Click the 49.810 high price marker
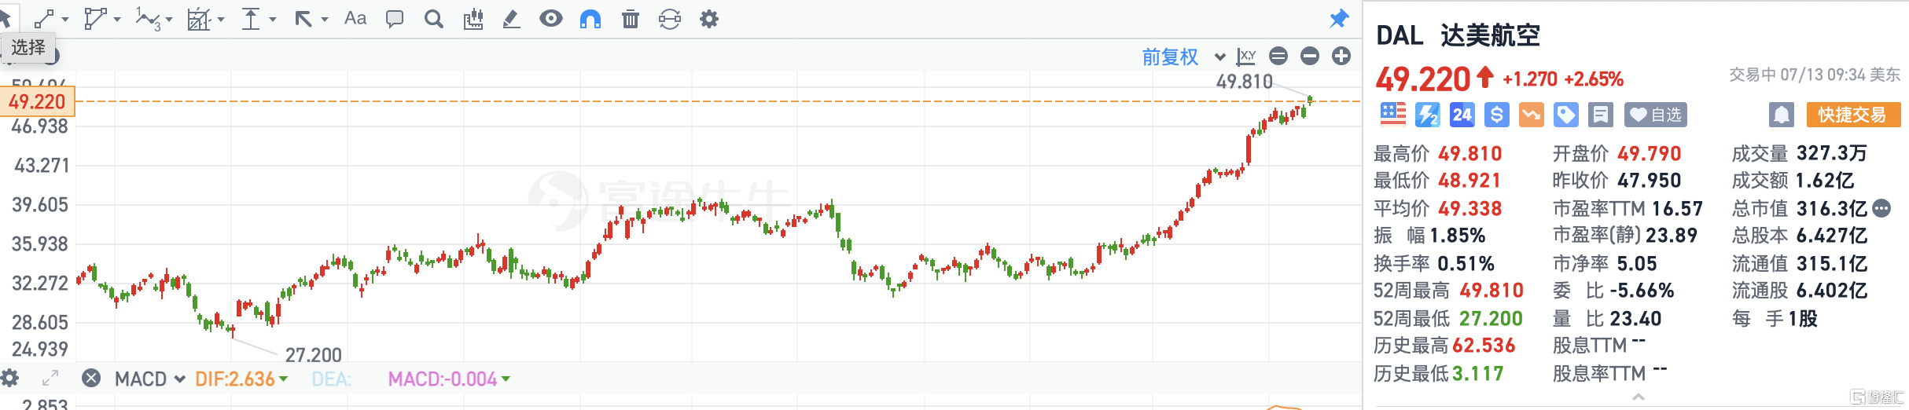The width and height of the screenshot is (1909, 410). coord(1244,81)
